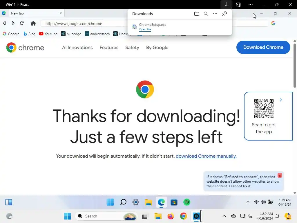Click the download Chrome manually link

(x=206, y=156)
